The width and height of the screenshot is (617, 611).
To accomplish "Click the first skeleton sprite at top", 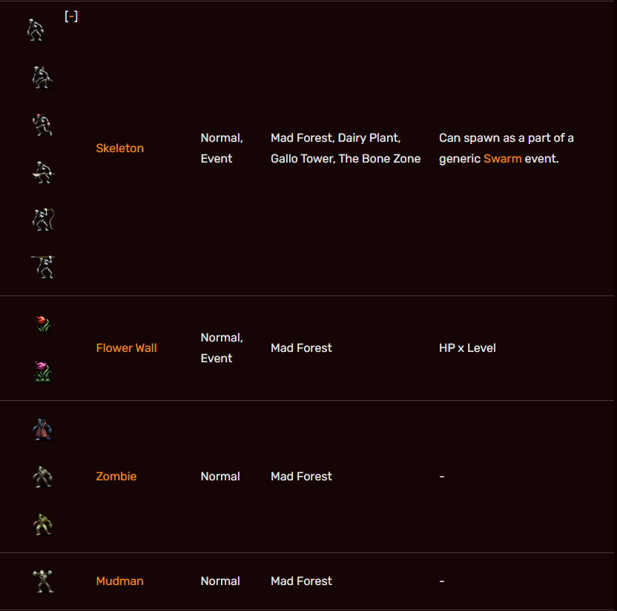I will pyautogui.click(x=36, y=30).
